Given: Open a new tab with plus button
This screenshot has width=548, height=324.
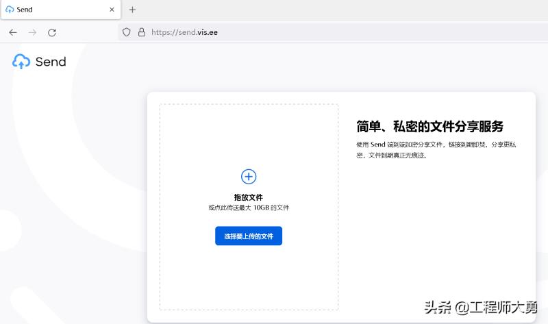Looking at the screenshot, I should 132,10.
